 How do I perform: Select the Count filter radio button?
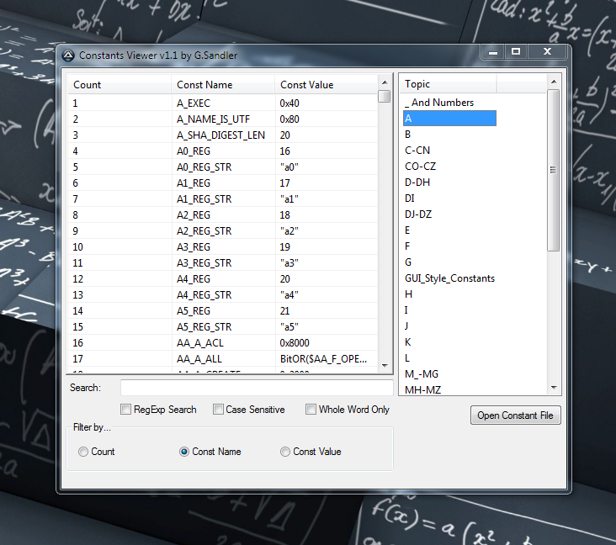tap(83, 452)
